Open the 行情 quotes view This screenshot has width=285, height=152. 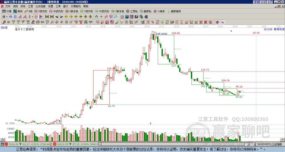7,11
